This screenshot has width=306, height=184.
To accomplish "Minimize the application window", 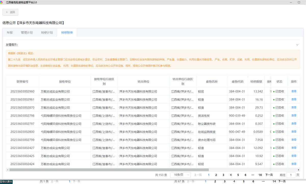I will (x=290, y=2).
